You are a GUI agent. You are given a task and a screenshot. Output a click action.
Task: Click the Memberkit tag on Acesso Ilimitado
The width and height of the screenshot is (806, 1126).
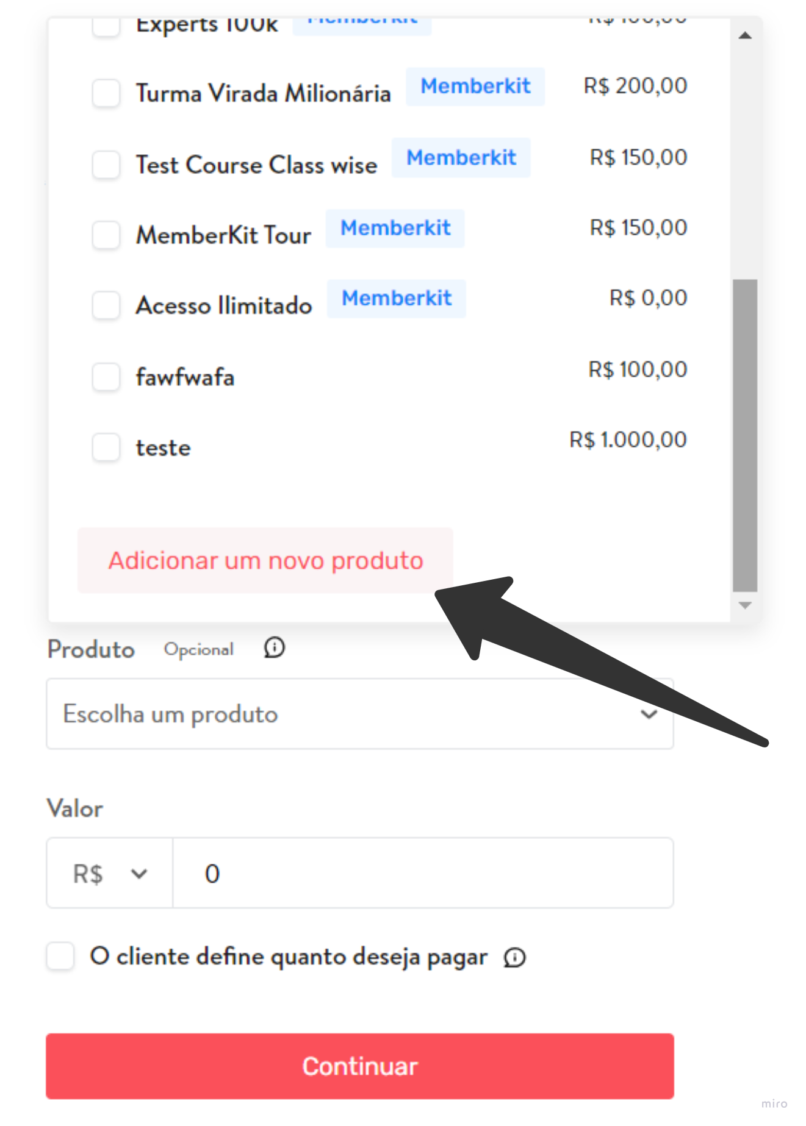pyautogui.click(x=397, y=299)
